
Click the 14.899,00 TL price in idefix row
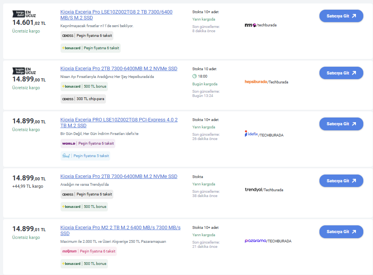(29, 121)
